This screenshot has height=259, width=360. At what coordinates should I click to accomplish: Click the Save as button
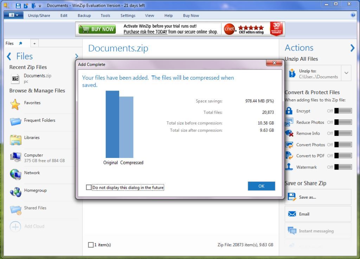[318, 197]
